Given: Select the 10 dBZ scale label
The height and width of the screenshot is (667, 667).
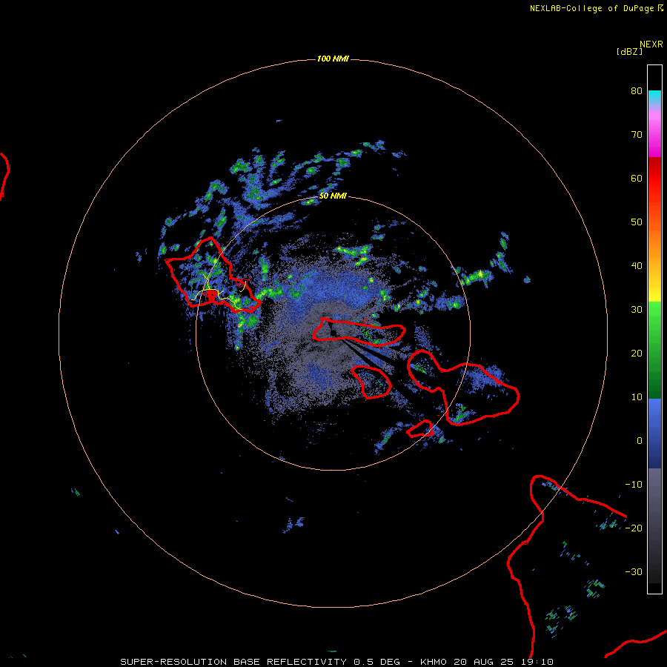Looking at the screenshot, I should pos(637,397).
